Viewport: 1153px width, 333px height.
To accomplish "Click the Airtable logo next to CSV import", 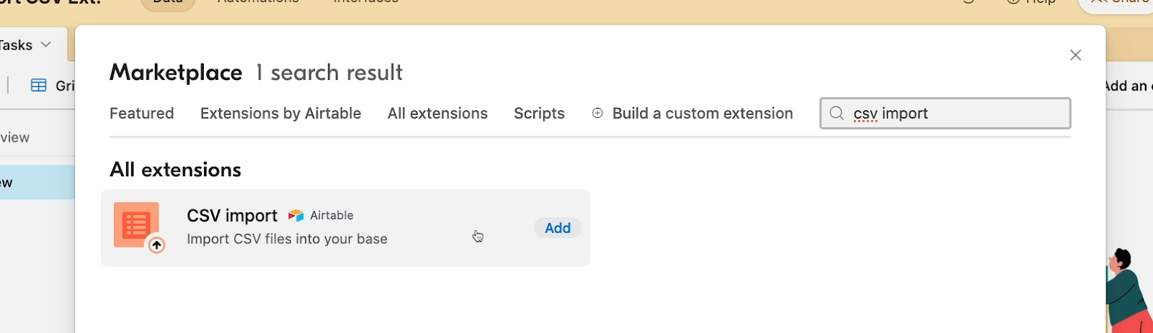I will (296, 215).
